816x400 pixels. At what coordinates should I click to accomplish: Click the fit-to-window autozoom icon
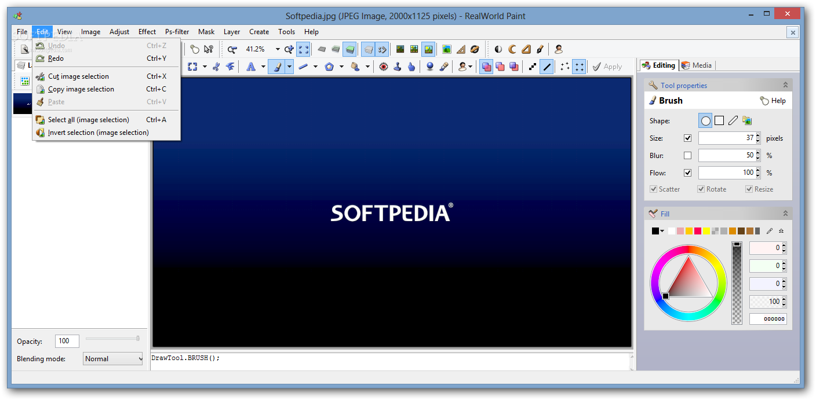click(304, 49)
